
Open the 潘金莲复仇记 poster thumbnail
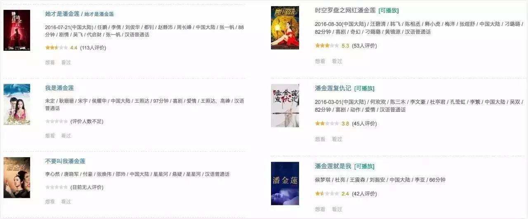(285, 106)
